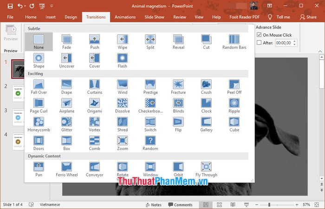Choose the Crush transition
Screen dimensions: 325x209
tap(206, 87)
